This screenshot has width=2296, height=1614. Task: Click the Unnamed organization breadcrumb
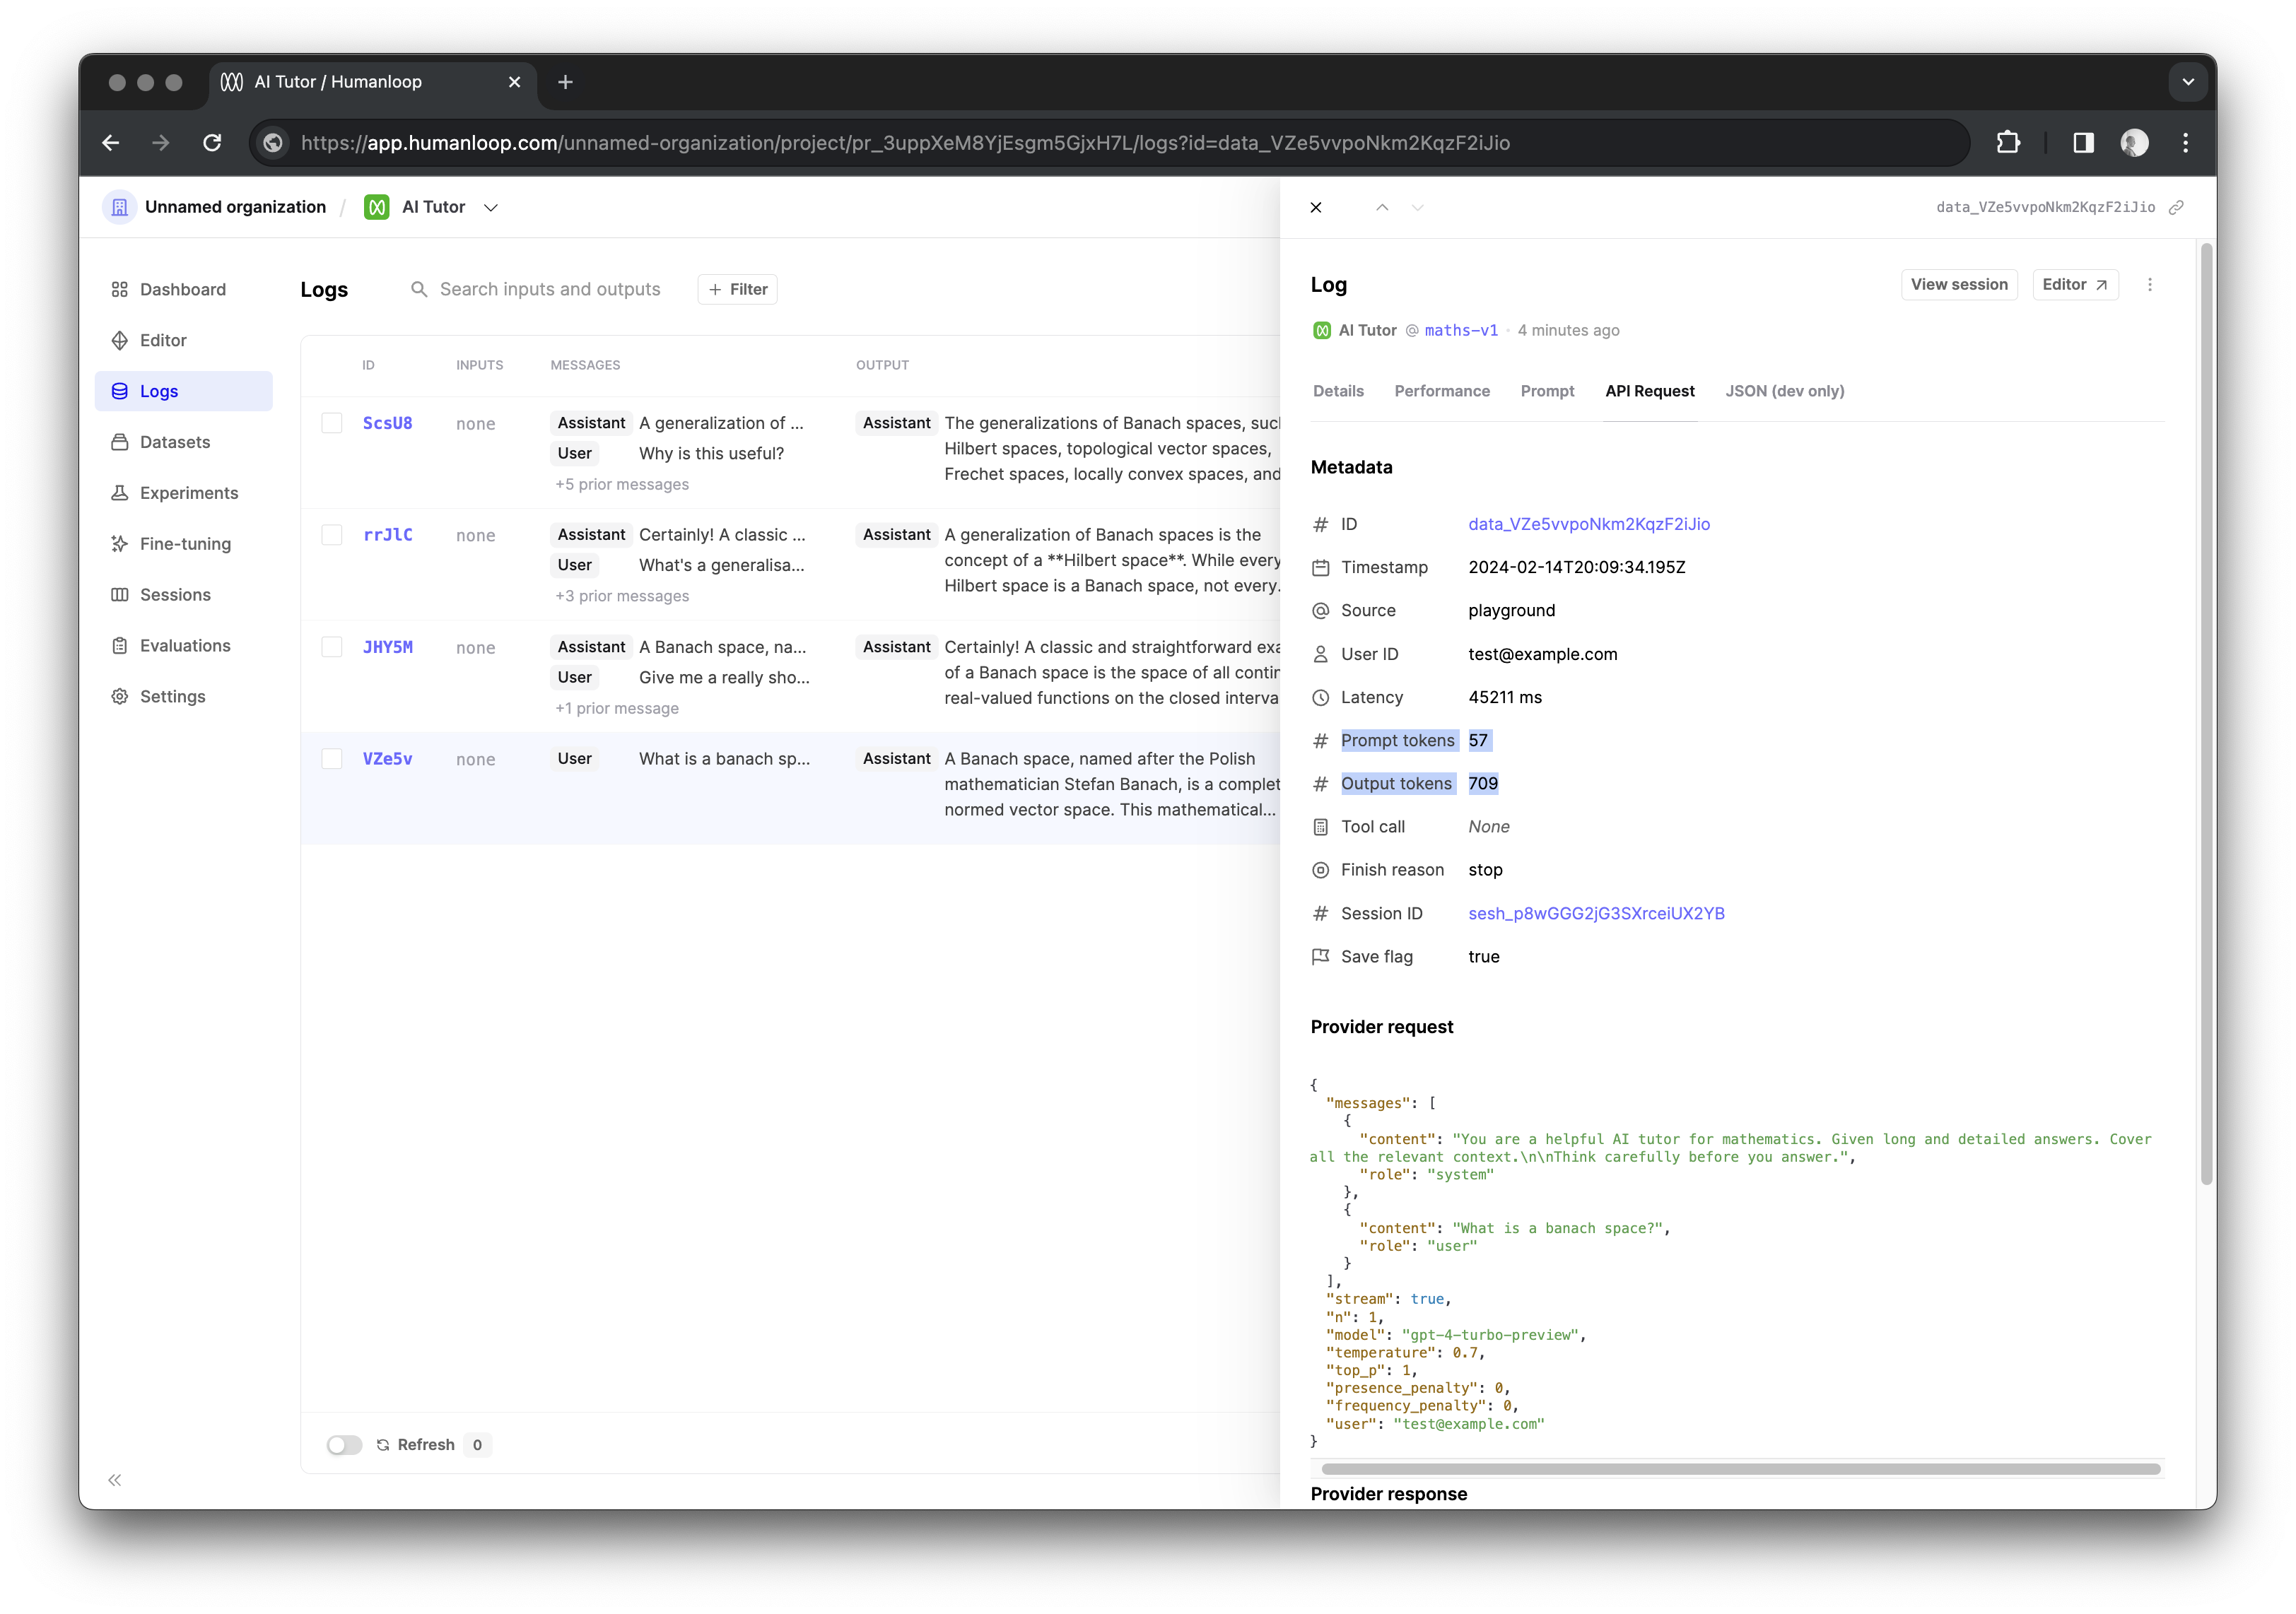pyautogui.click(x=235, y=207)
